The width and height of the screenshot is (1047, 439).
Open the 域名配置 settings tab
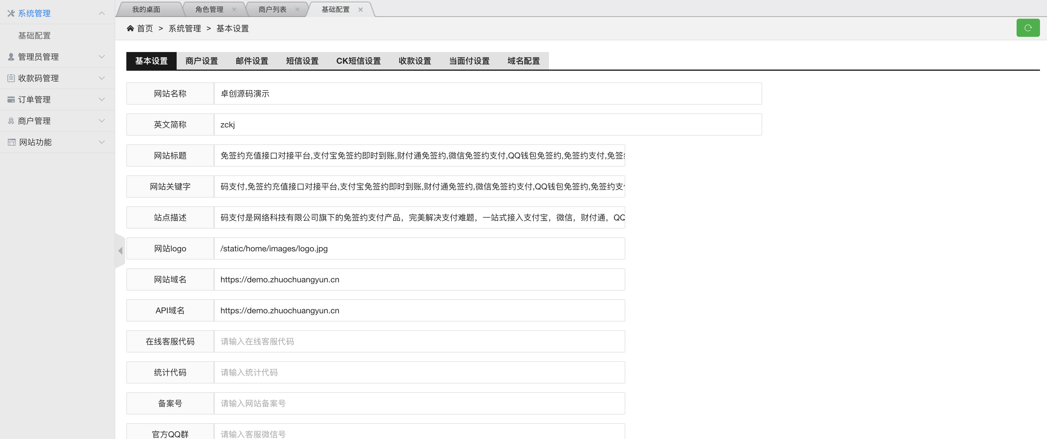[x=523, y=61]
